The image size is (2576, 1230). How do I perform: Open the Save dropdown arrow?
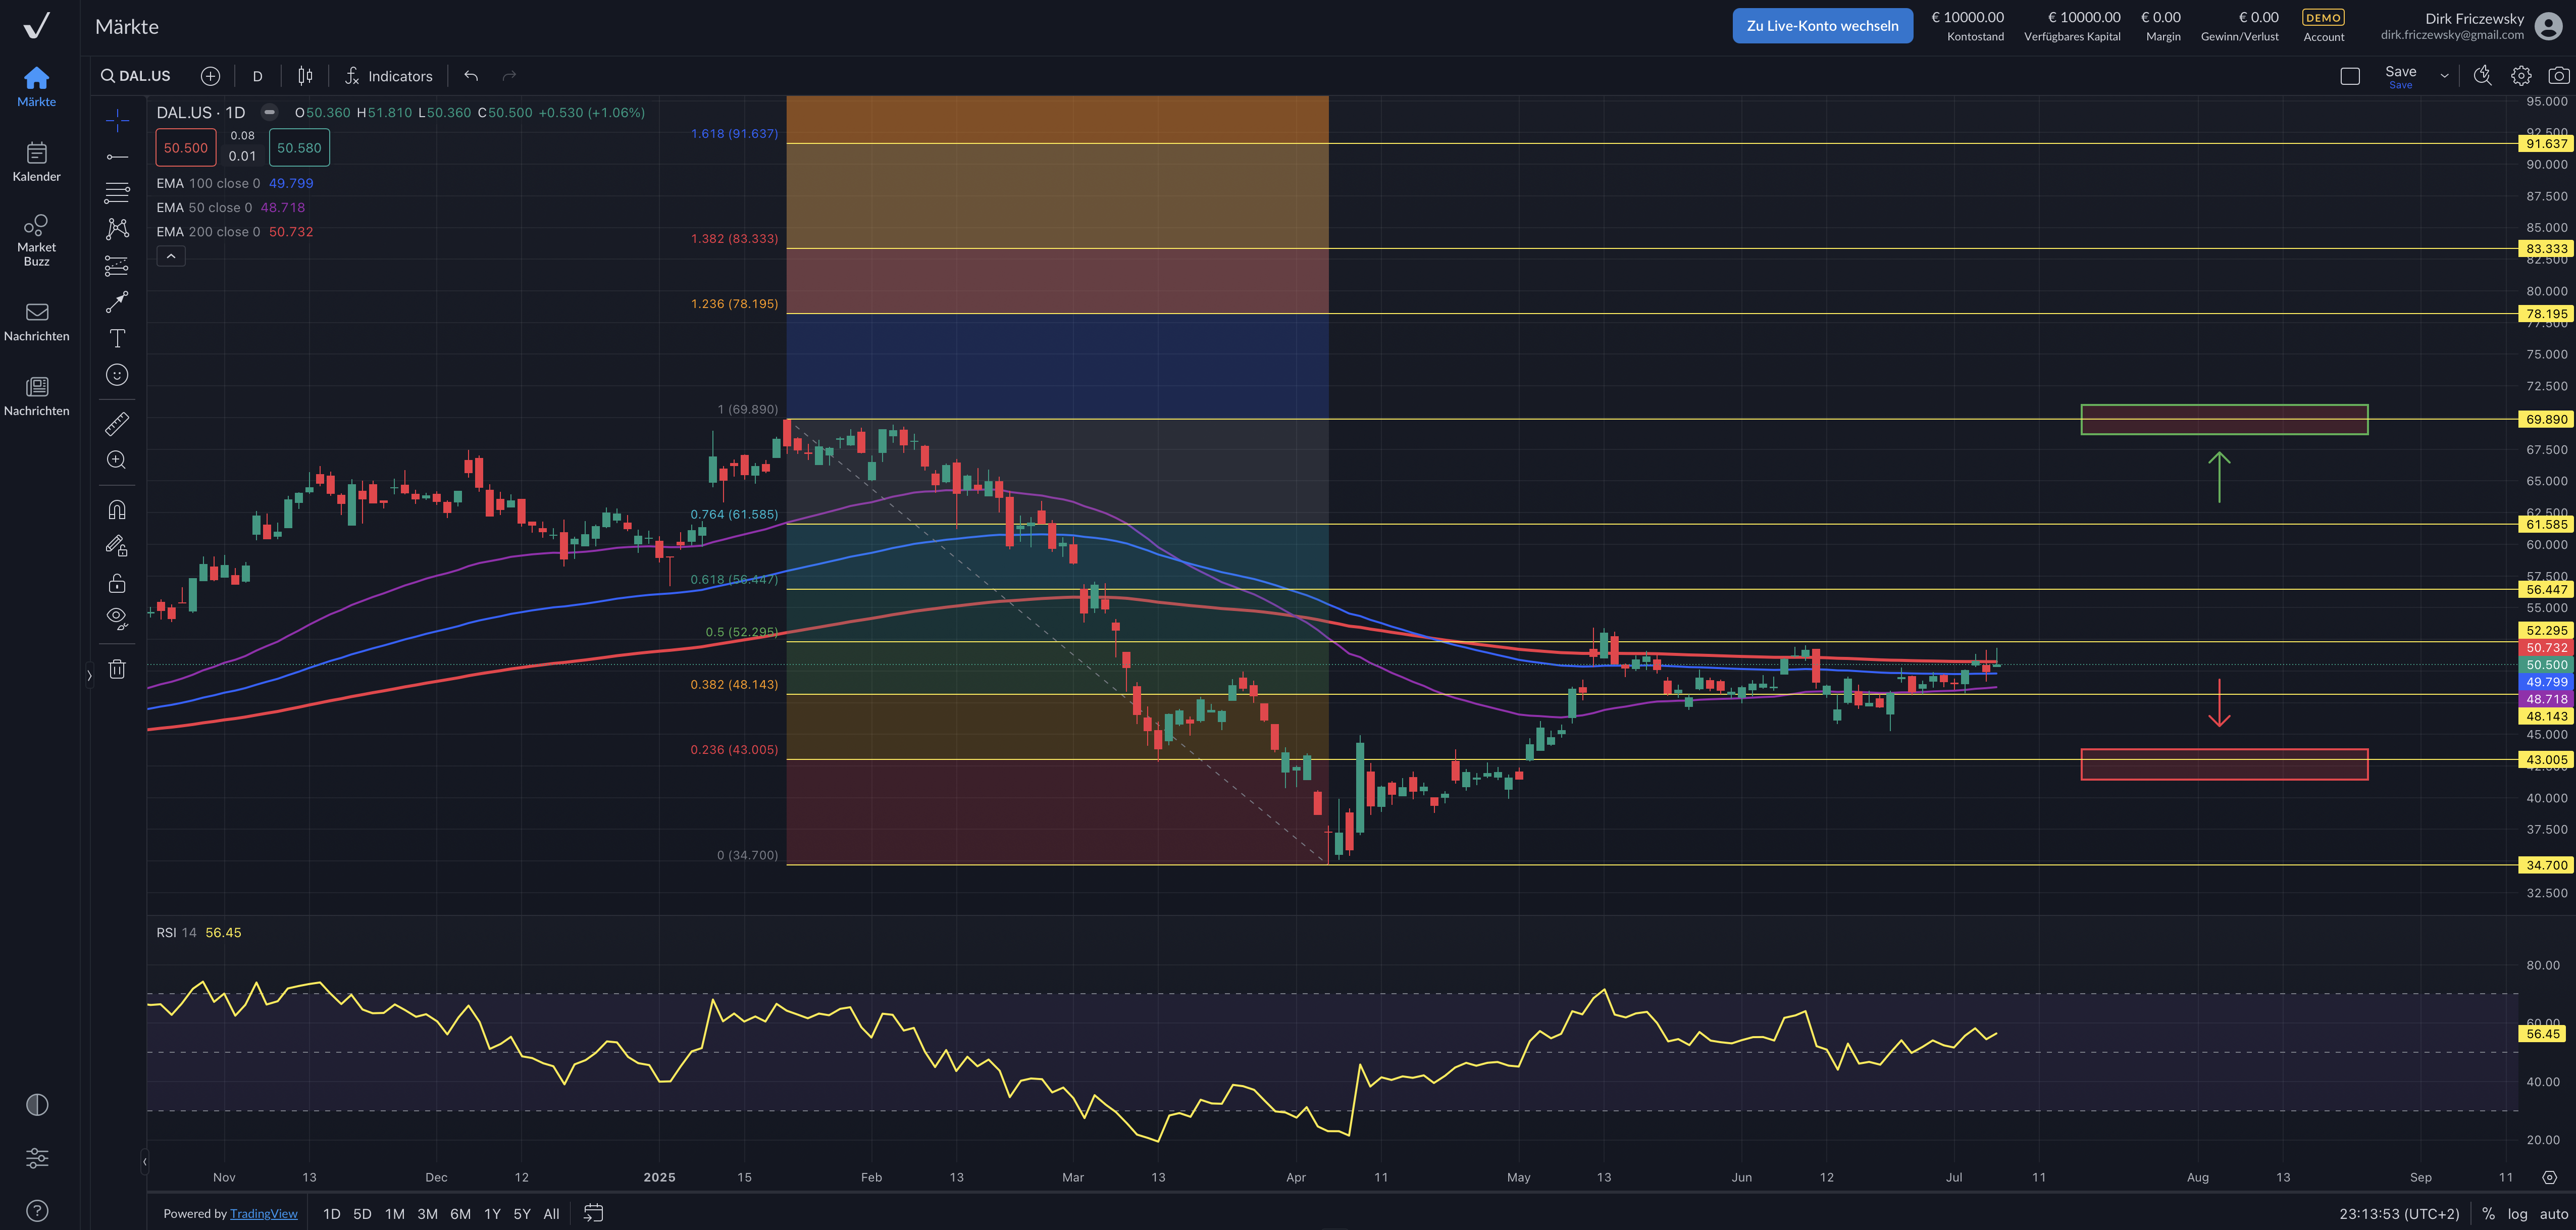[x=2444, y=76]
